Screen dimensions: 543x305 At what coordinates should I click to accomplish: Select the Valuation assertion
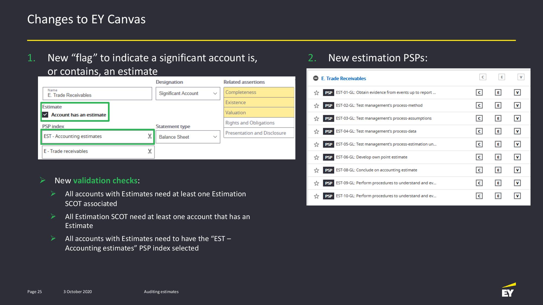pyautogui.click(x=259, y=113)
